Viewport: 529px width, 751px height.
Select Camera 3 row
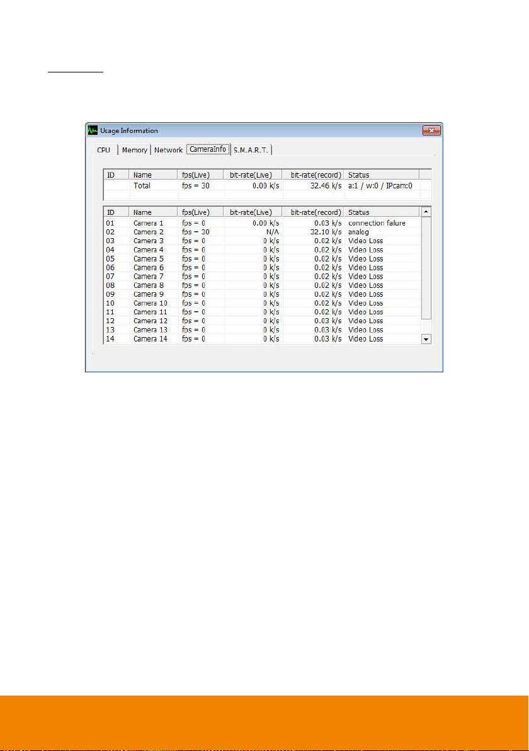pos(263,241)
